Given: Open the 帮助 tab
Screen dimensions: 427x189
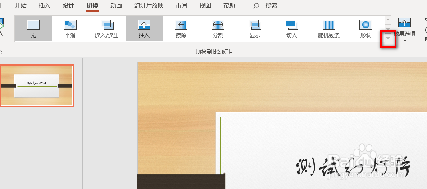Looking at the screenshot, I should tap(229, 6).
